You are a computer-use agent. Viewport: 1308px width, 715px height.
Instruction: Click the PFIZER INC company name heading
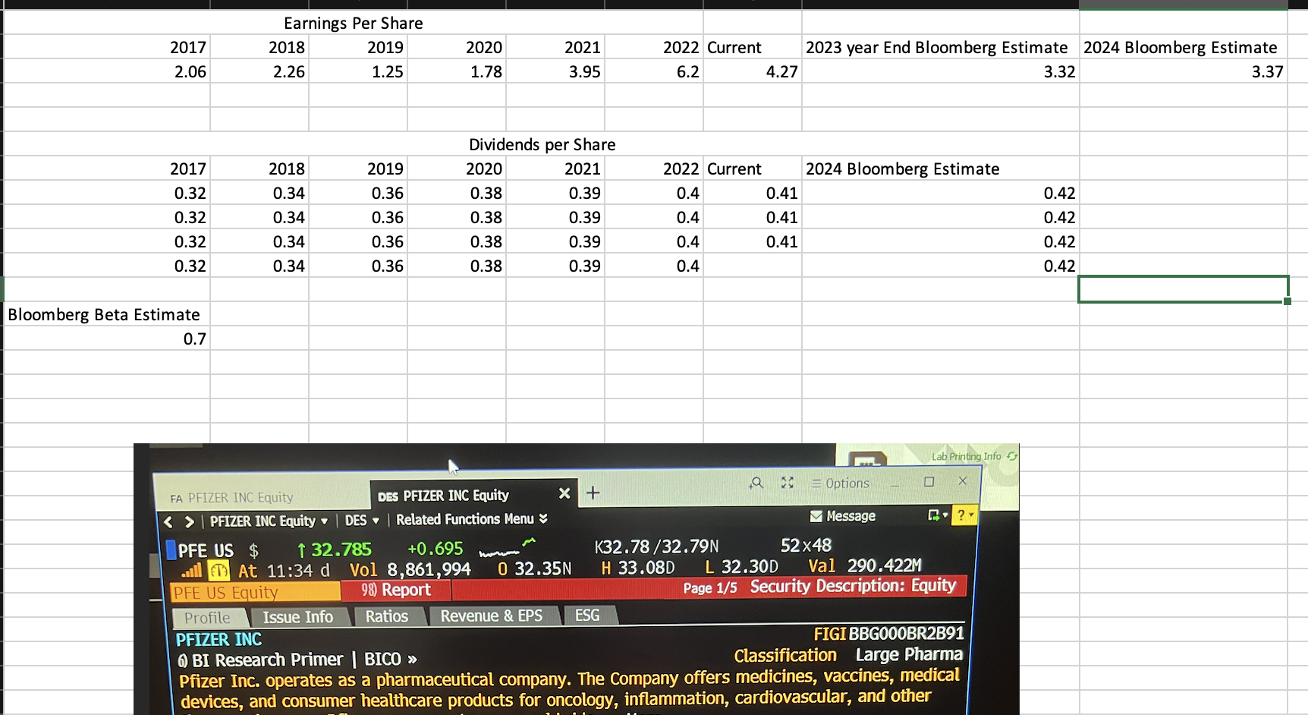219,639
